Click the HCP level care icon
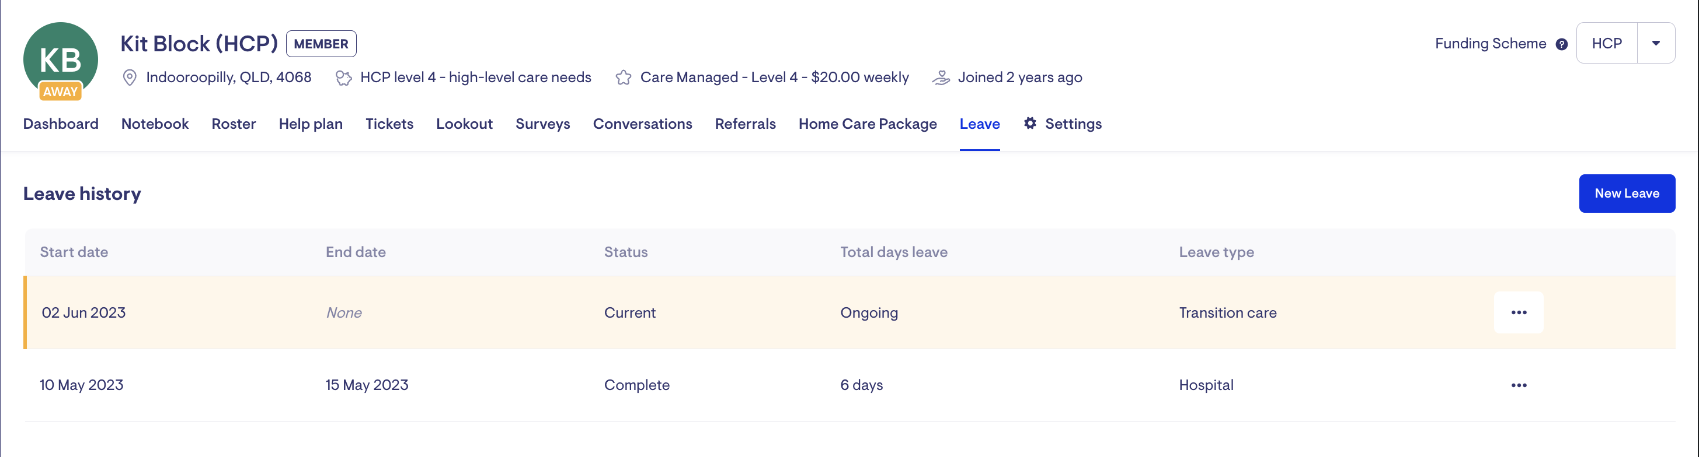This screenshot has height=457, width=1699. click(x=343, y=78)
